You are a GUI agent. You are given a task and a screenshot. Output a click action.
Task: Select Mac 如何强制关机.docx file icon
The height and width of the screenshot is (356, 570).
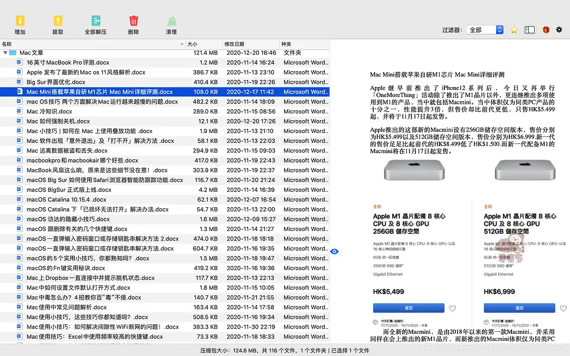pos(20,121)
